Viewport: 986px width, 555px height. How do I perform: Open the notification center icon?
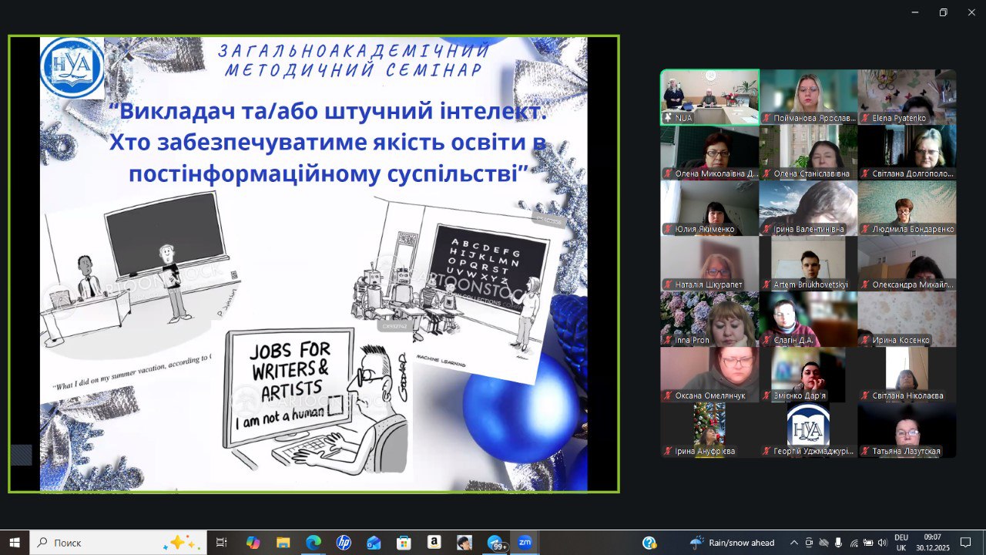coord(965,543)
